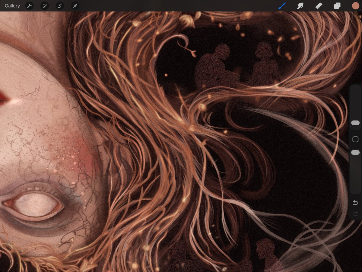Activate the Selection tool
This screenshot has height=272, width=362.
60,6
